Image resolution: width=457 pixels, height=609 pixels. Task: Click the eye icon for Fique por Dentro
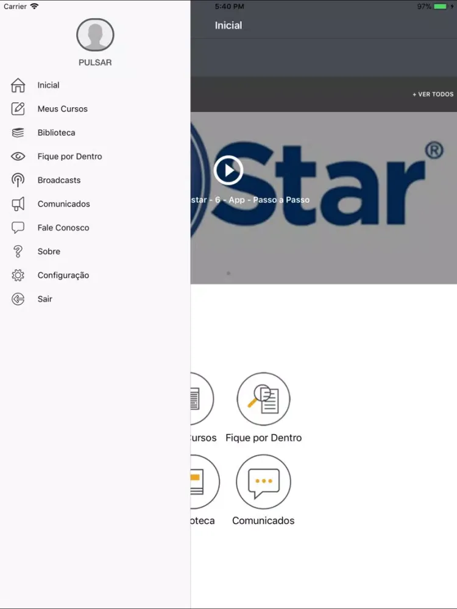coord(18,156)
